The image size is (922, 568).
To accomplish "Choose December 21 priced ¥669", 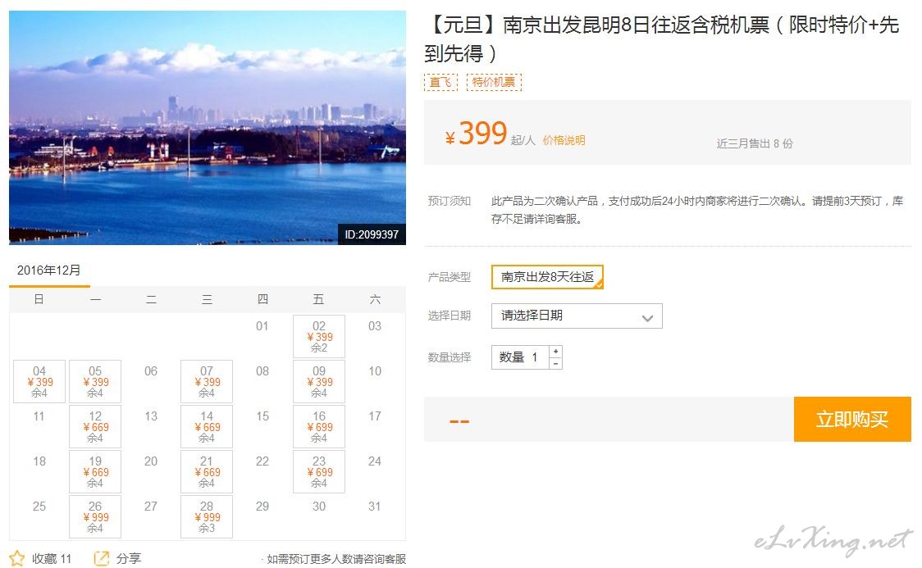I will [x=207, y=471].
